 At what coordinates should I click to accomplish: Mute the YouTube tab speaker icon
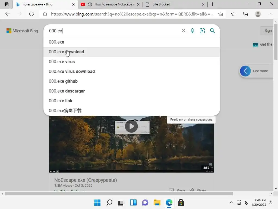tap(90, 4)
